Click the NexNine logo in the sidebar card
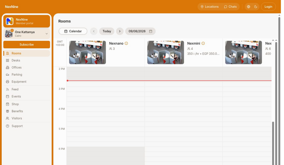Image resolution: width=284 pixels, height=165 pixels. pyautogui.click(x=10, y=21)
